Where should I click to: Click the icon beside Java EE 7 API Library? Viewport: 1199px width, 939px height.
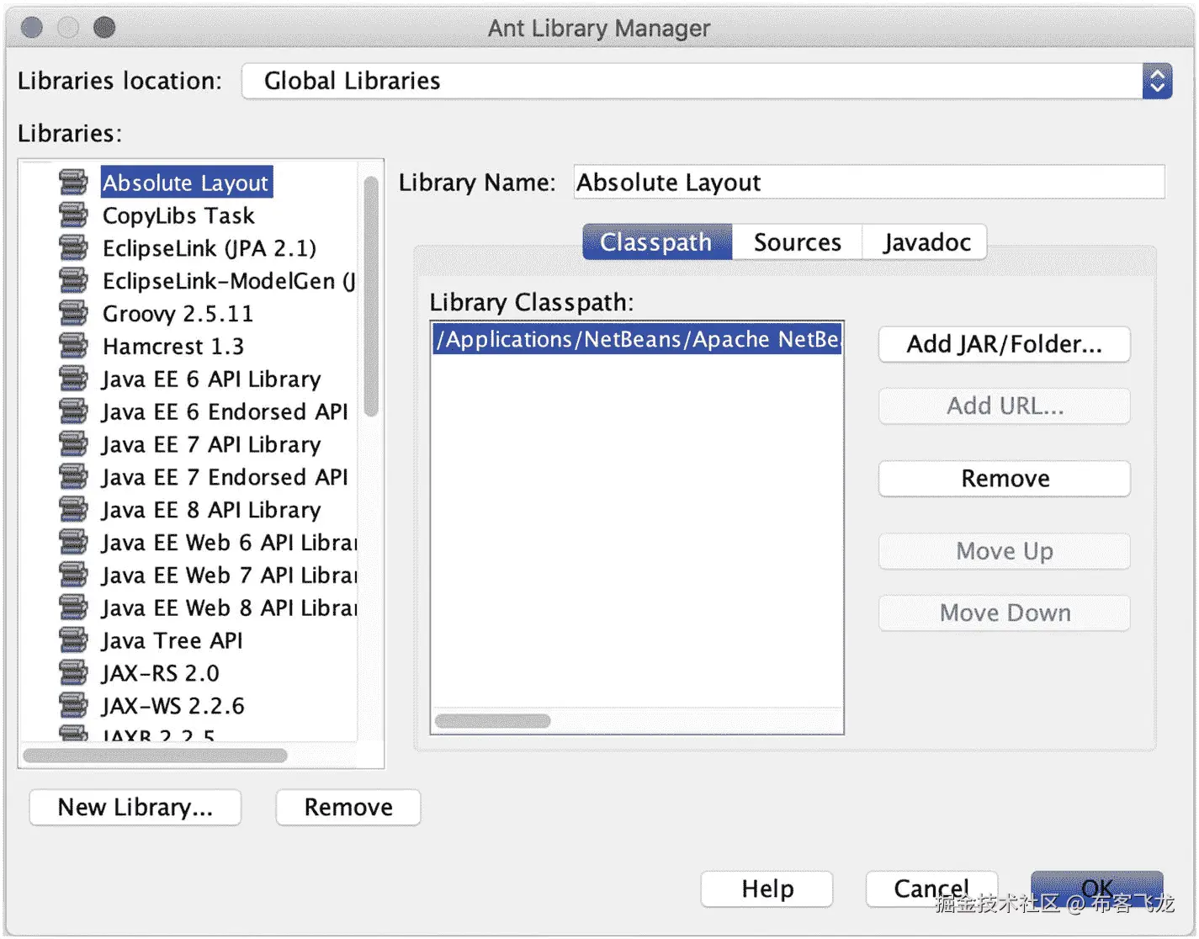click(73, 444)
